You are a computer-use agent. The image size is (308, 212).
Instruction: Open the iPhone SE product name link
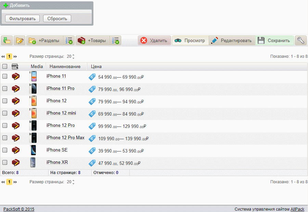(x=57, y=150)
